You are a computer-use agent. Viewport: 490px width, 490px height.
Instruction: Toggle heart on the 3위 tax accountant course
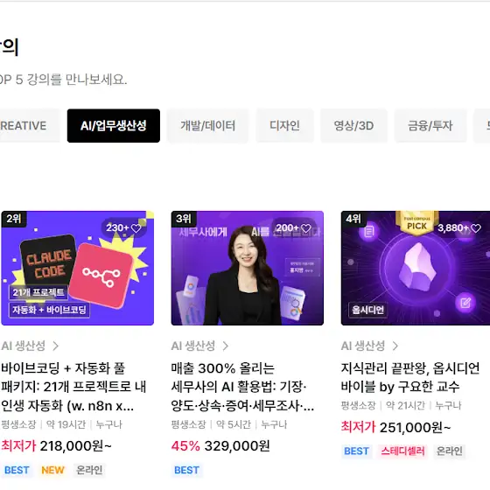click(x=306, y=228)
